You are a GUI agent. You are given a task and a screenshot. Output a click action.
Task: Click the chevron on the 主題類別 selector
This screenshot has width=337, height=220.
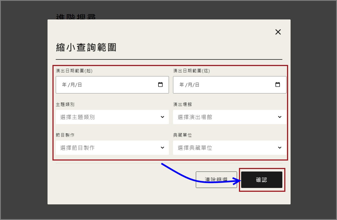(x=162, y=117)
